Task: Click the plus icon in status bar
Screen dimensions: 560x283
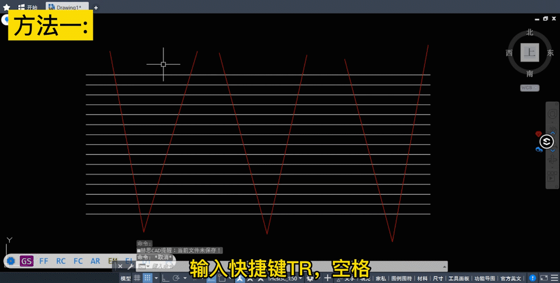Action: [x=327, y=278]
